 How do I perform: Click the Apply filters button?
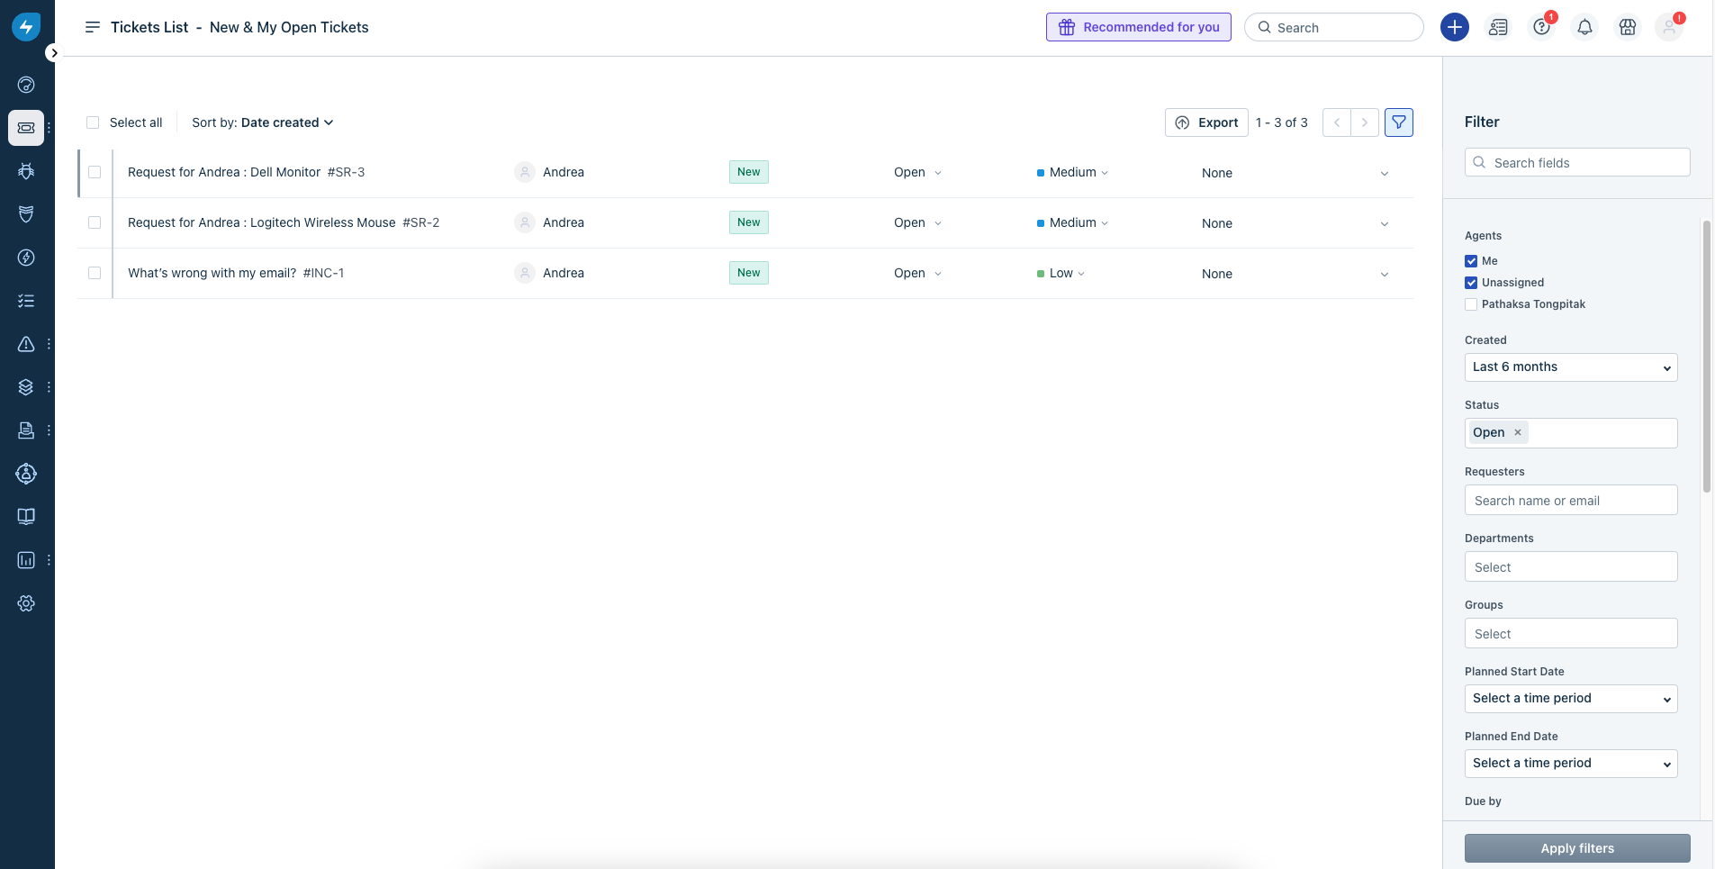click(1577, 847)
